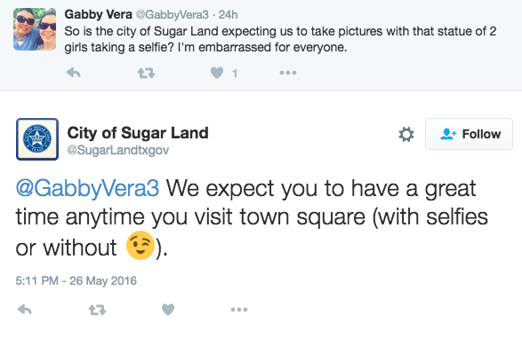
Task: Open the @GabbyVera3 mention in reply
Action: (87, 188)
